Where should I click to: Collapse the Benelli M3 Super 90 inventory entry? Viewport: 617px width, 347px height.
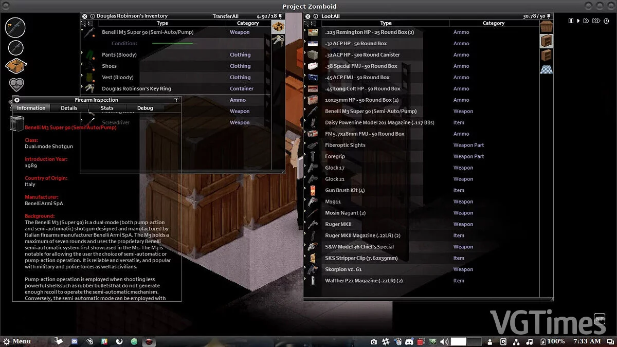tap(83, 31)
